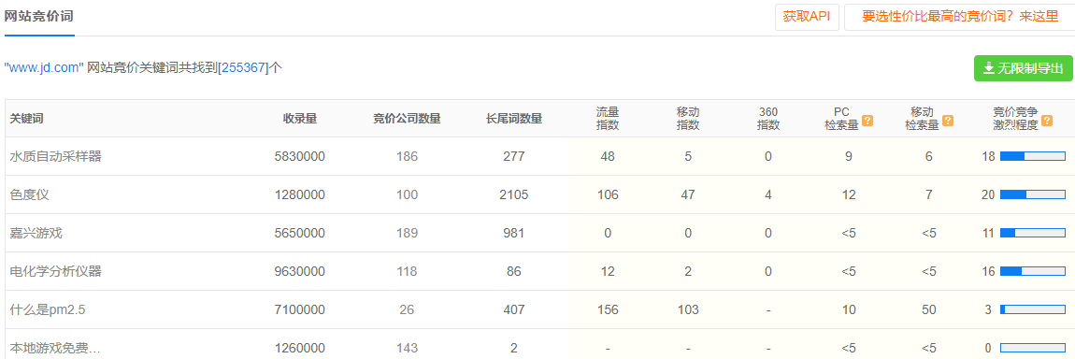Click 移动指数 value 103
The width and height of the screenshot is (1075, 359).
pos(688,309)
